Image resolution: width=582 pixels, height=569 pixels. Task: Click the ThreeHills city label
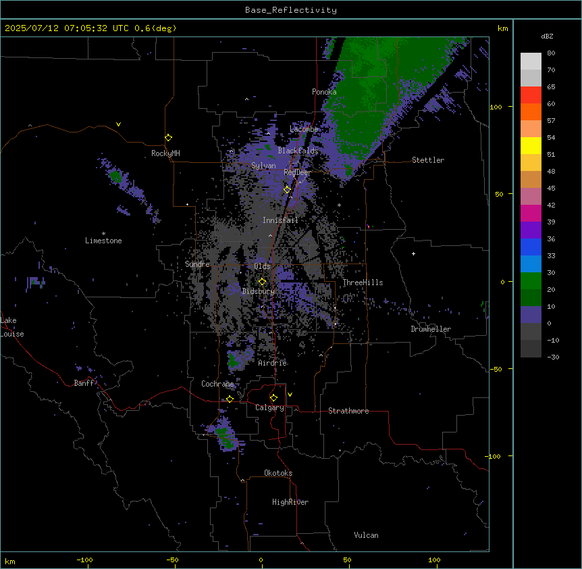point(363,282)
